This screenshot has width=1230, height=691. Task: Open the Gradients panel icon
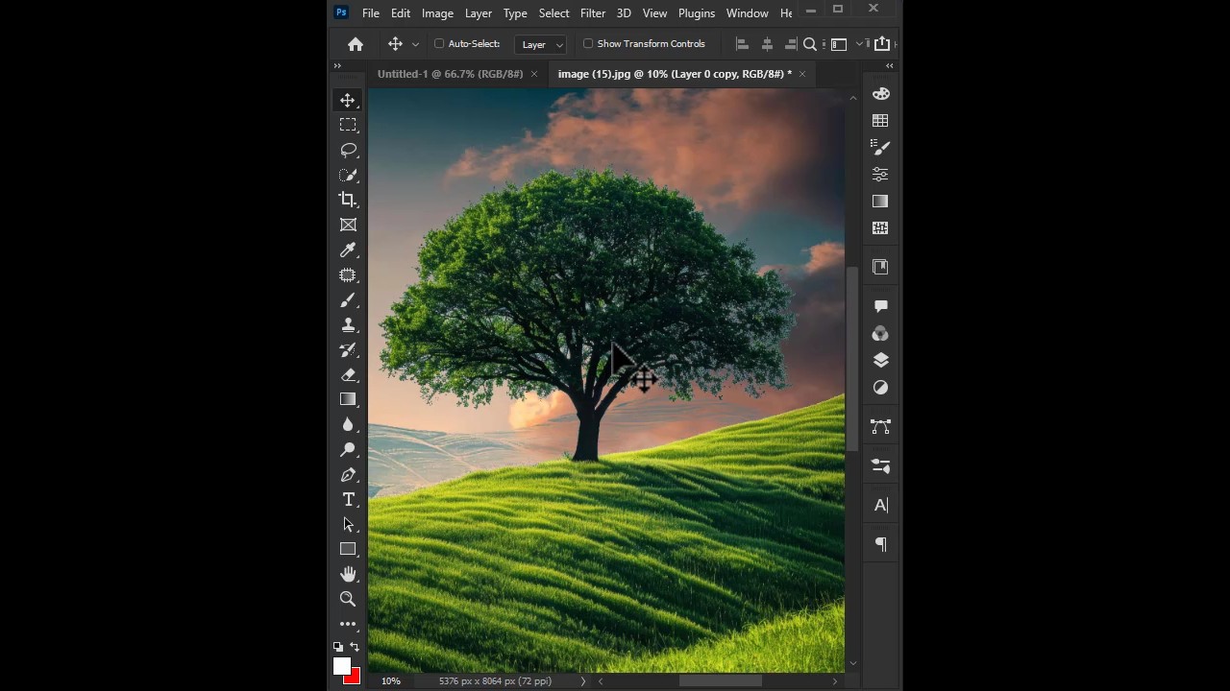[880, 202]
